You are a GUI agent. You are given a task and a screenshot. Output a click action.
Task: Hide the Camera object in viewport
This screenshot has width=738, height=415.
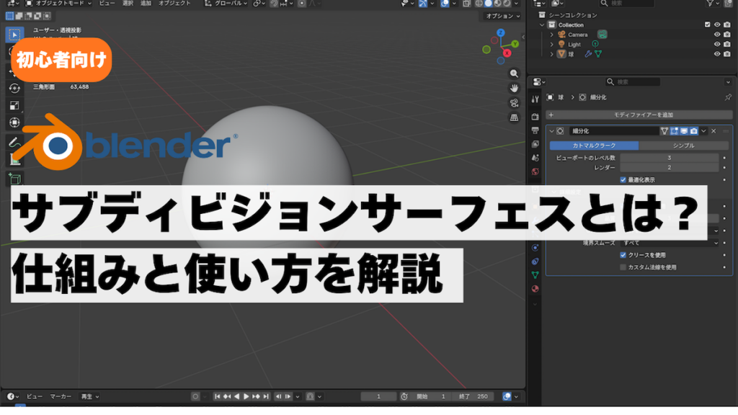[x=717, y=35]
